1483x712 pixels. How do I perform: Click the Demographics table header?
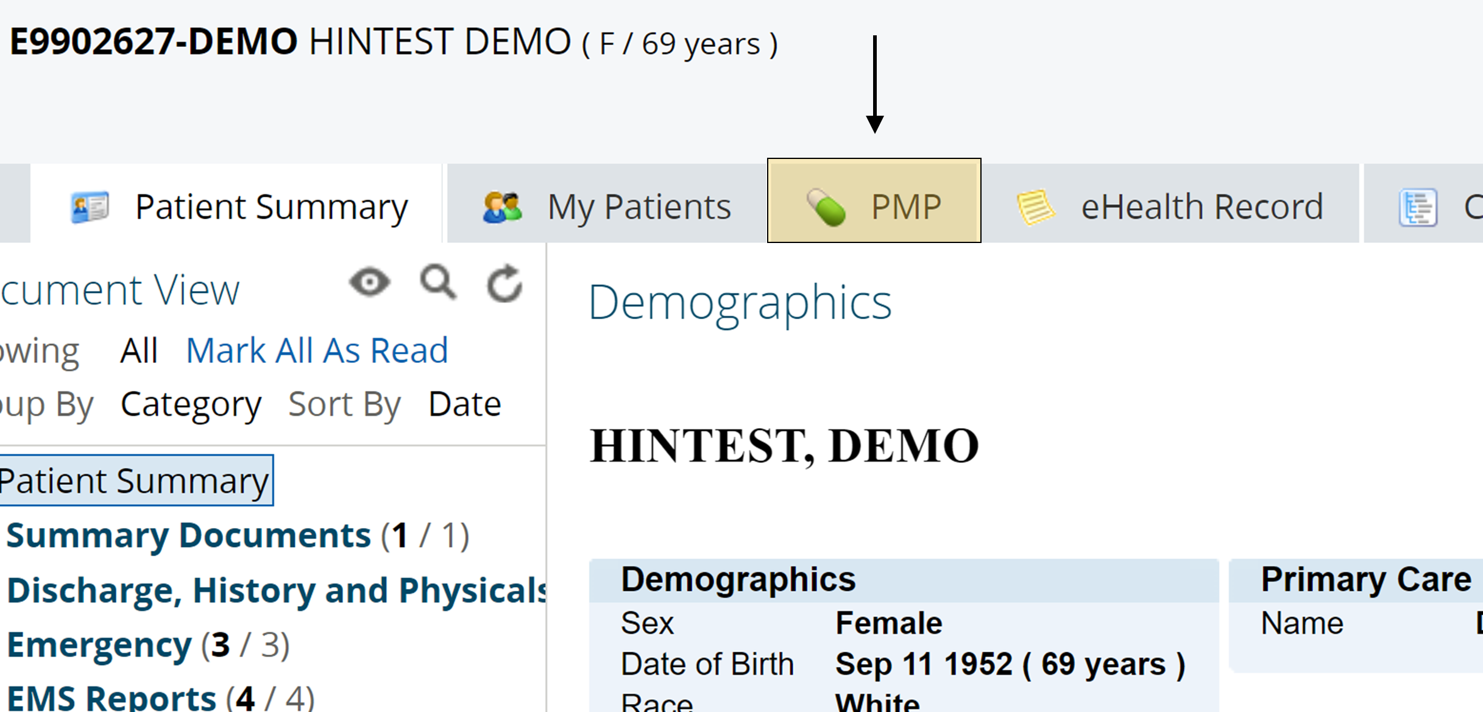(x=738, y=579)
